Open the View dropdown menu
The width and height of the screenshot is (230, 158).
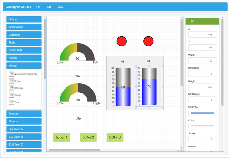[61, 7]
